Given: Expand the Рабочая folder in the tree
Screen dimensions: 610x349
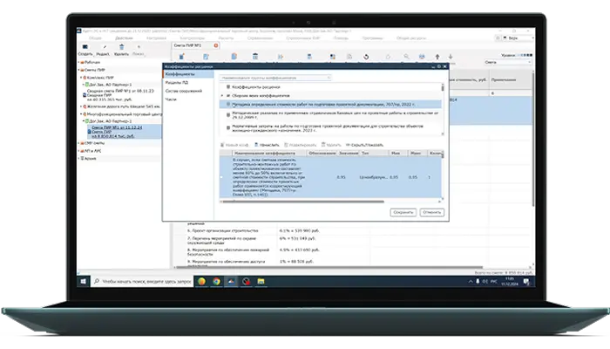Looking at the screenshot, I should tap(80, 64).
